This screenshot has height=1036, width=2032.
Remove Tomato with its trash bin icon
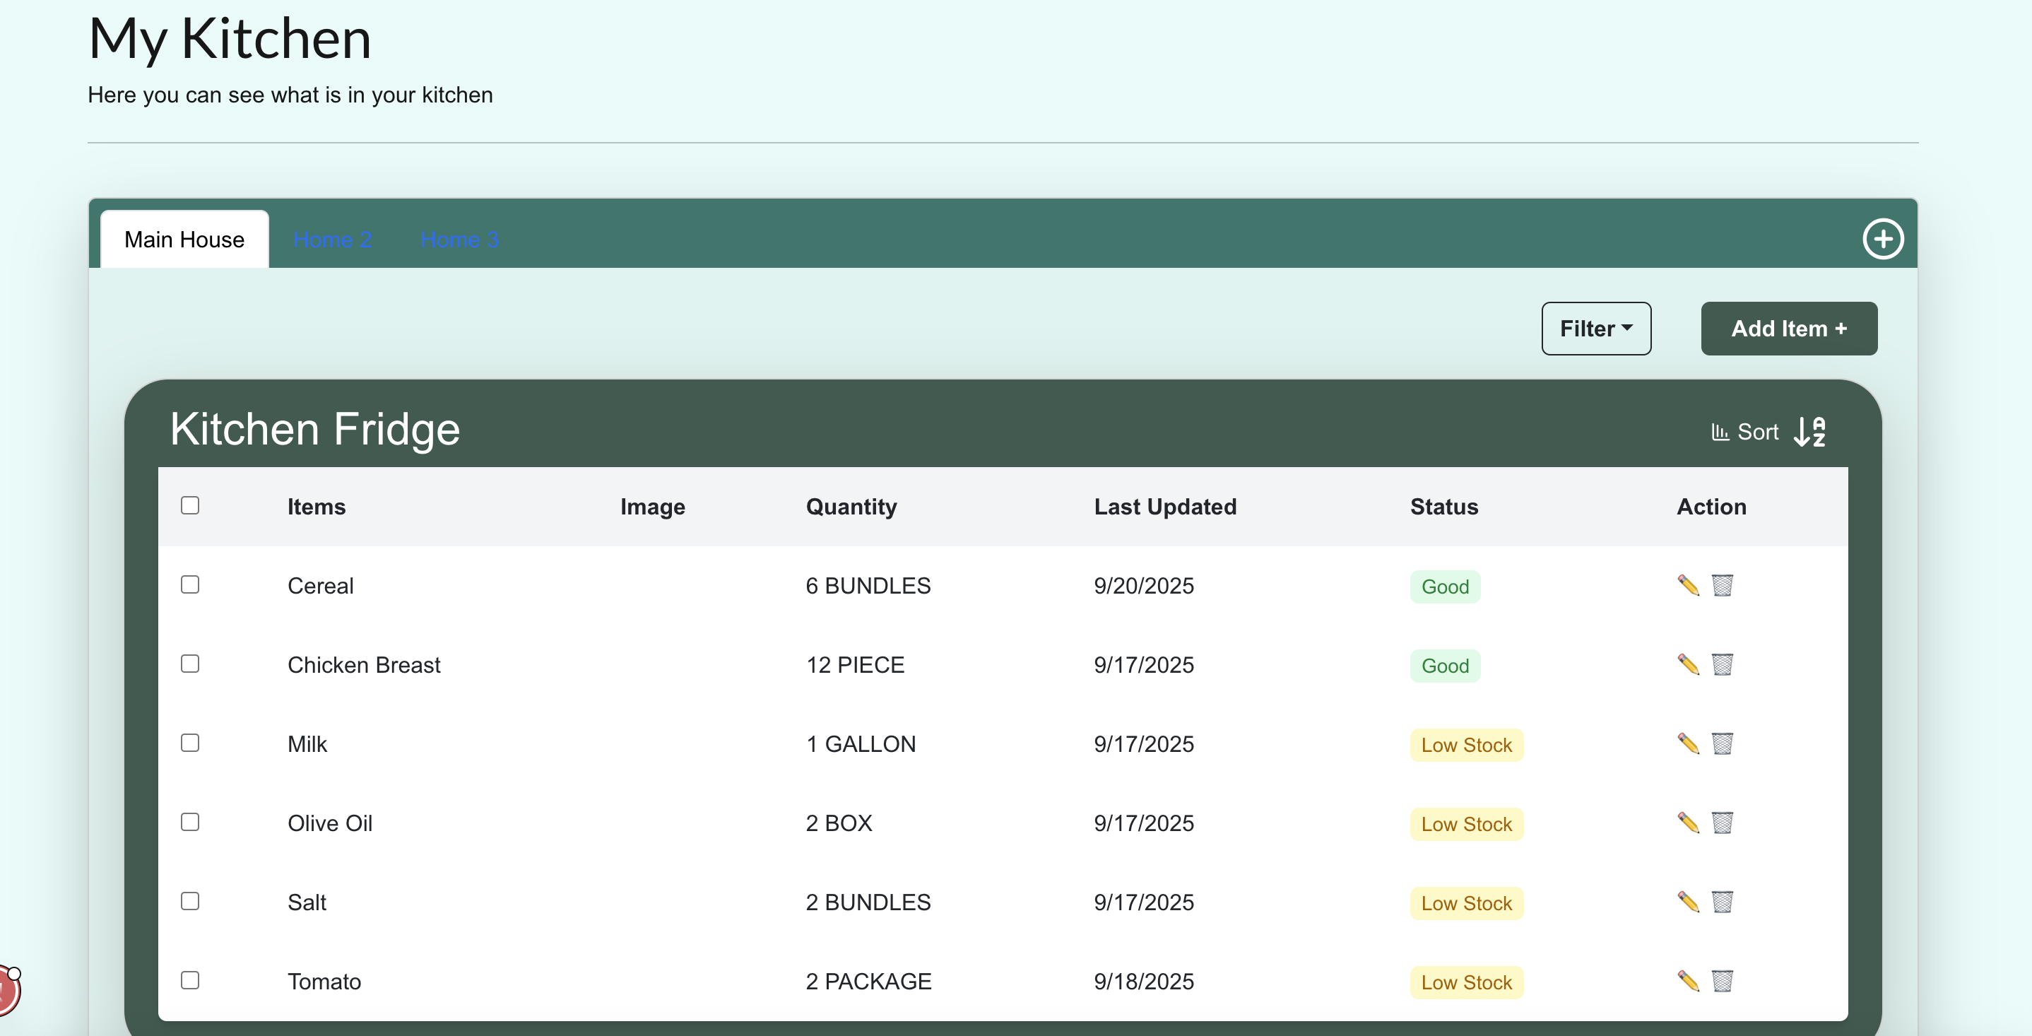pos(1722,981)
